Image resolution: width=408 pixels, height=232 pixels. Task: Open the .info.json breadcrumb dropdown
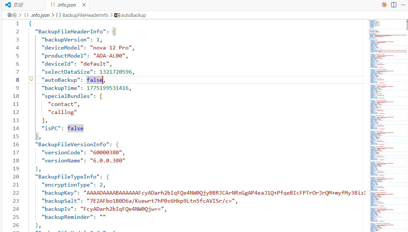(40, 15)
